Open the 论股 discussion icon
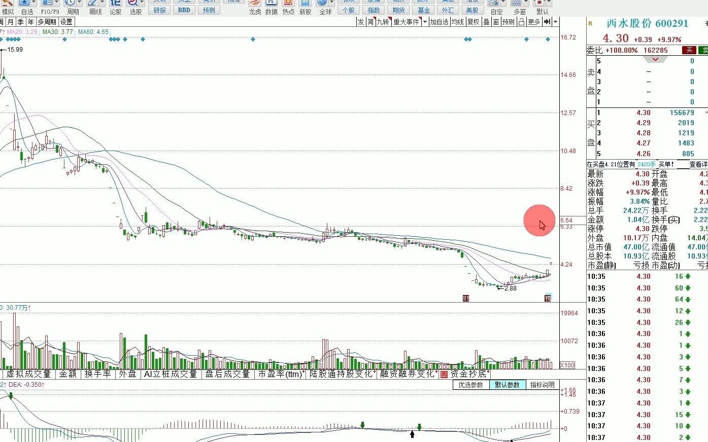Viewport: 708px width, 442px height. 115,3
